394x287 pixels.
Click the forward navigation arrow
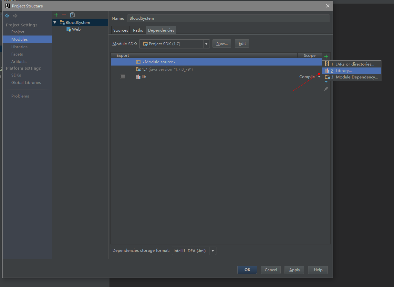point(15,15)
